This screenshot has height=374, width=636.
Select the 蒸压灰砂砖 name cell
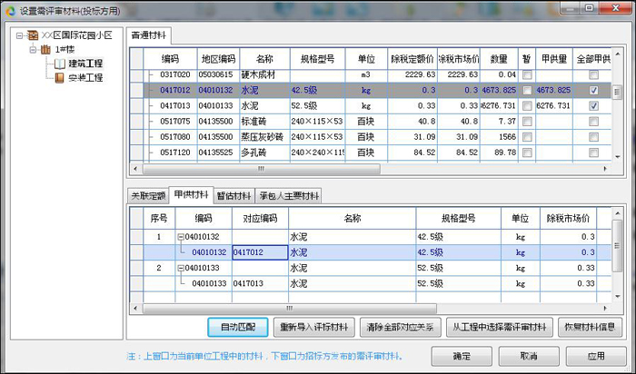pyautogui.click(x=264, y=137)
